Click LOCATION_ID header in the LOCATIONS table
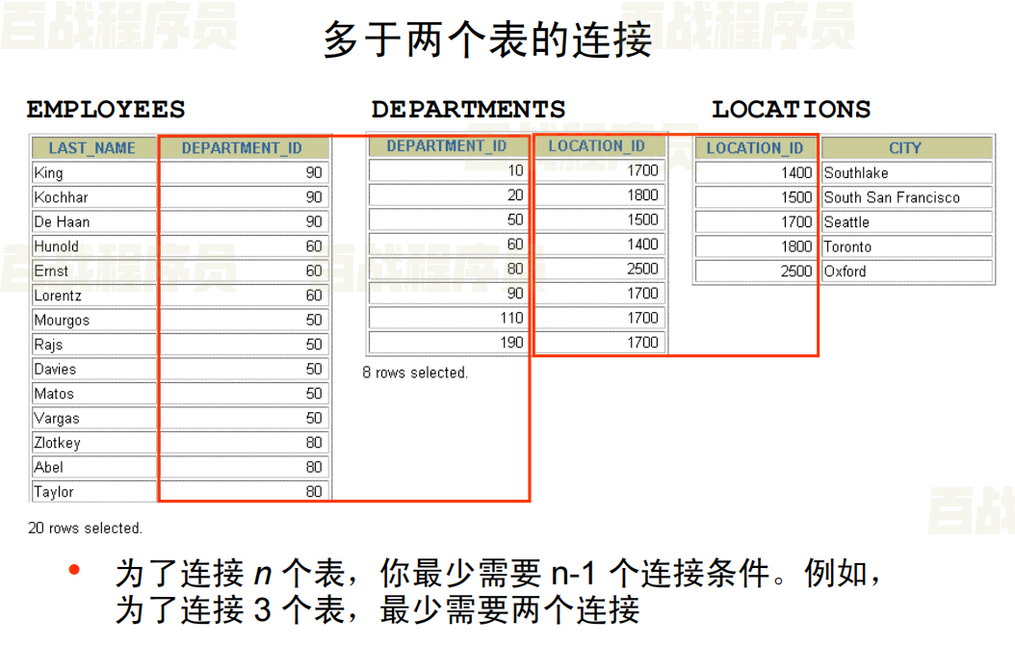This screenshot has width=1015, height=645. point(755,148)
